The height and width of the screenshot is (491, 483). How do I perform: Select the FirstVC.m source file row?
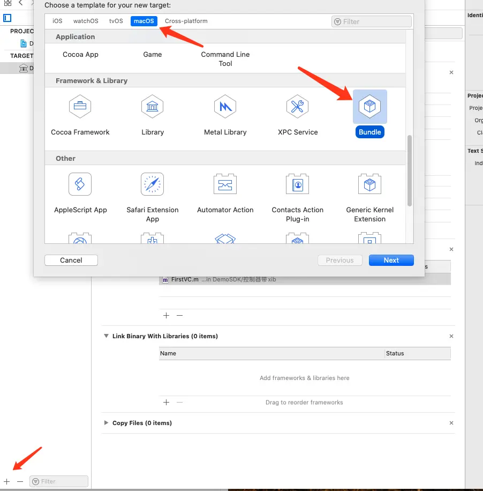point(305,279)
